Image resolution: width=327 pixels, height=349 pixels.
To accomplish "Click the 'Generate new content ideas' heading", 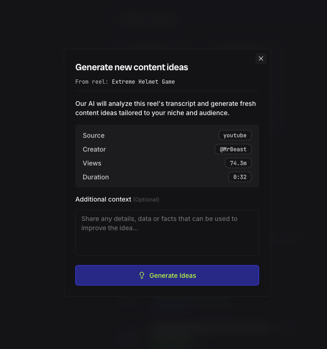I will [132, 67].
